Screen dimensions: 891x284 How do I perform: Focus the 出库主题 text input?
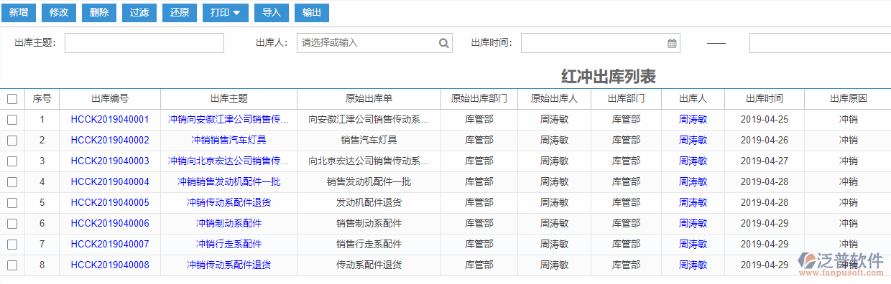coord(144,43)
